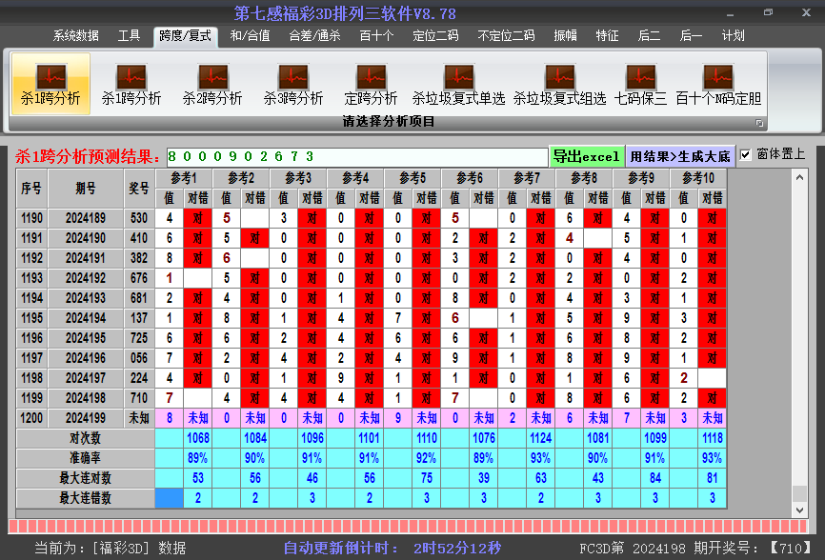Click the 参考1 column header
825x560 pixels.
[x=184, y=179]
